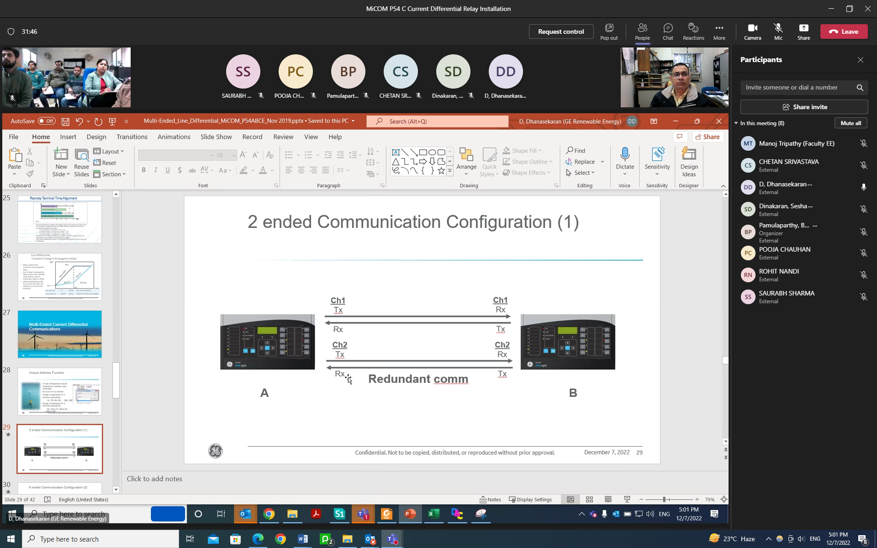Click the New Slide icon
The image size is (877, 548).
click(61, 155)
